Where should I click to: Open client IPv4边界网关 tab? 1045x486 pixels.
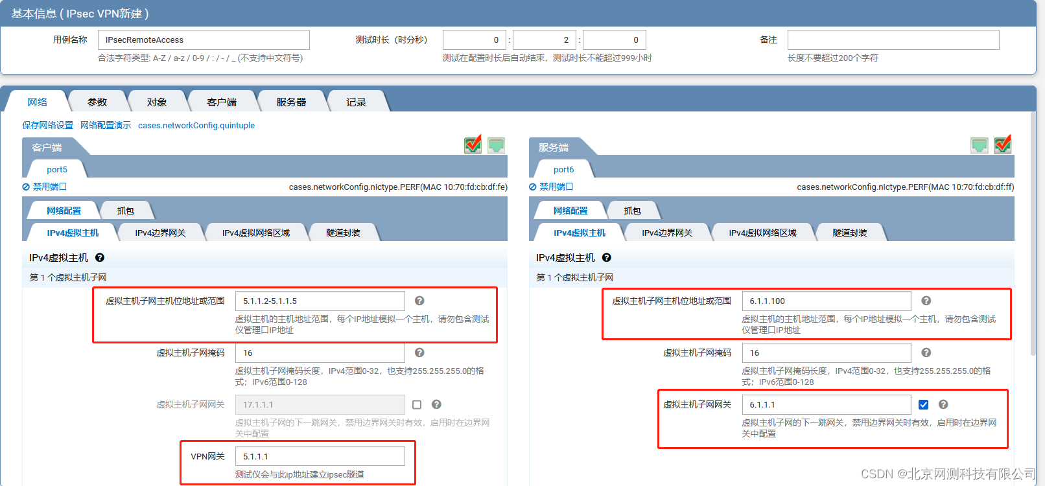point(160,233)
